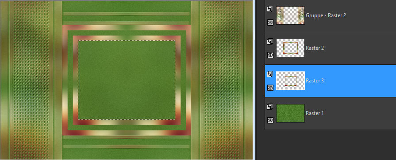Select the Gruppe - Raster 2 thumbnail
The width and height of the screenshot is (396, 160).
[290, 15]
